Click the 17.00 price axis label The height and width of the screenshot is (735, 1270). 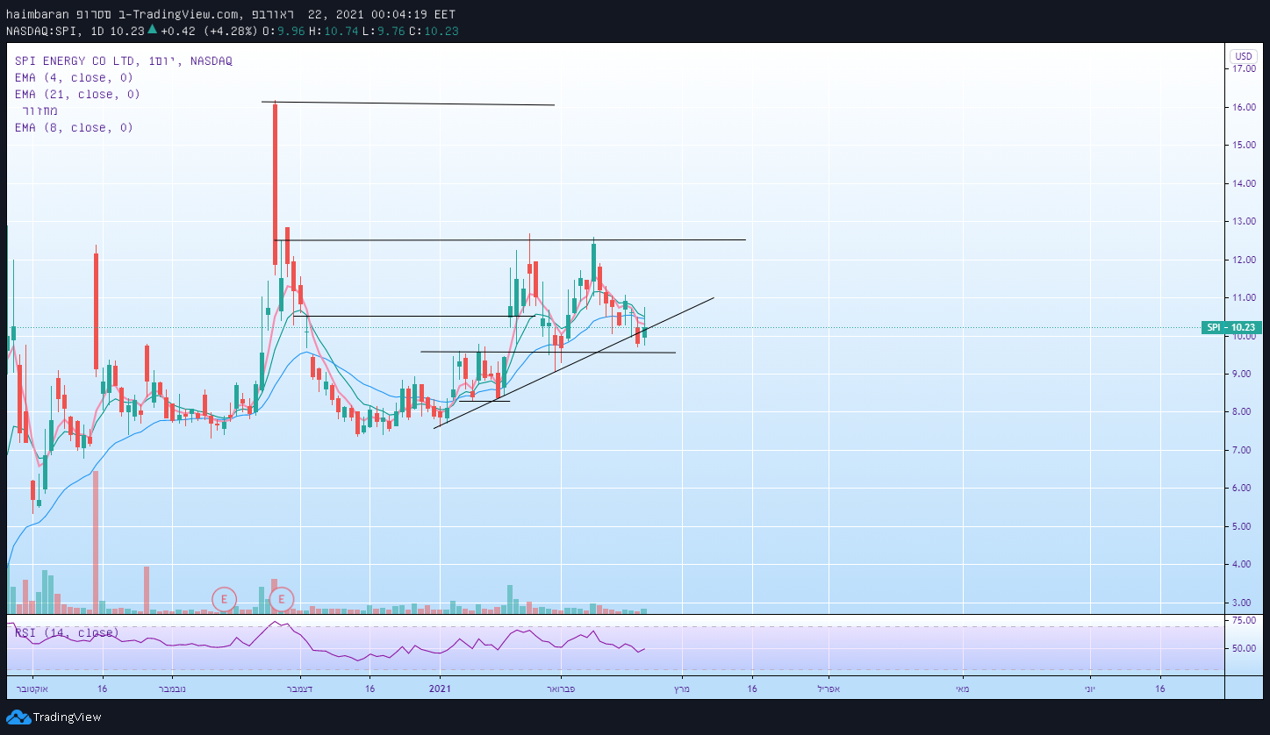point(1242,68)
